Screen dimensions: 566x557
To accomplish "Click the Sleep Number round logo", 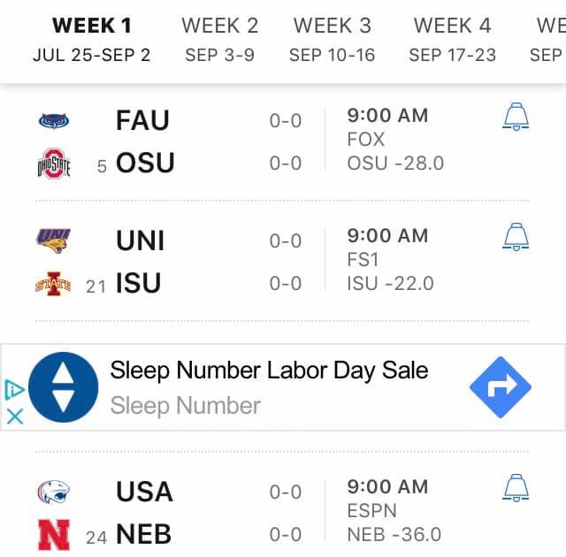I will 63,387.
